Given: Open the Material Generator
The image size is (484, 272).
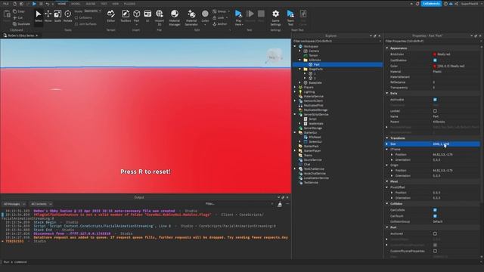Looking at the screenshot, I should [191, 17].
